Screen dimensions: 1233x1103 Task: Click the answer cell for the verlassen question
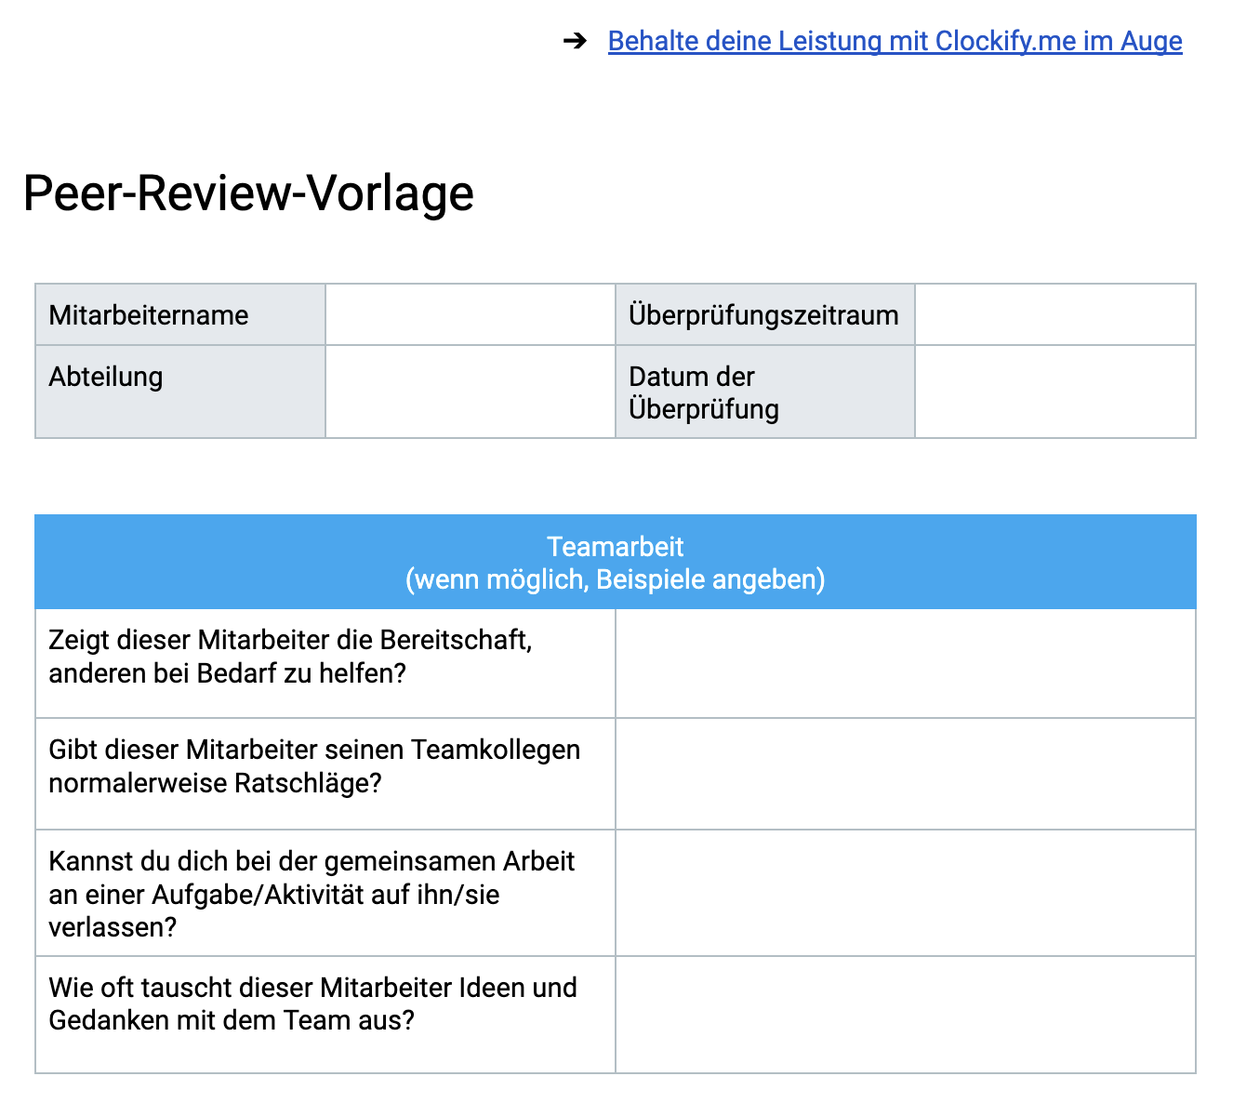pyautogui.click(x=906, y=893)
